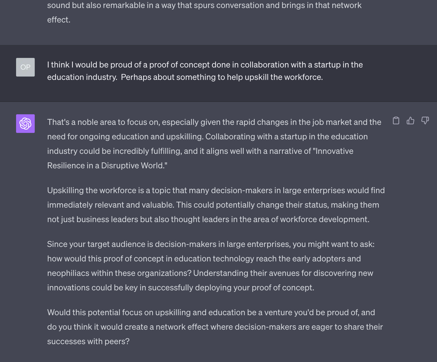Viewport: 437px width, 362px height.
Task: Click the word "effect." ending the previous reply
Action: (59, 20)
